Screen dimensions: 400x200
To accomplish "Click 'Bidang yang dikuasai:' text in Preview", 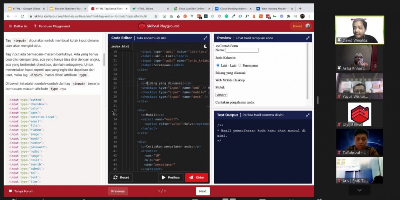I will 231,73.
